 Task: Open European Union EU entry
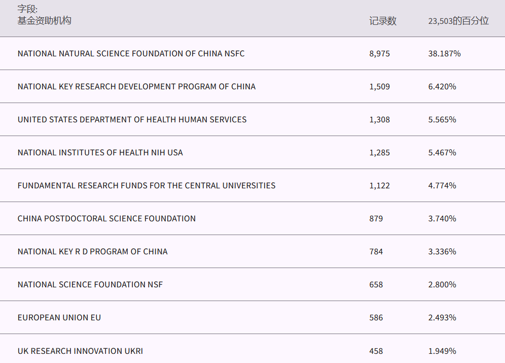[x=59, y=317]
